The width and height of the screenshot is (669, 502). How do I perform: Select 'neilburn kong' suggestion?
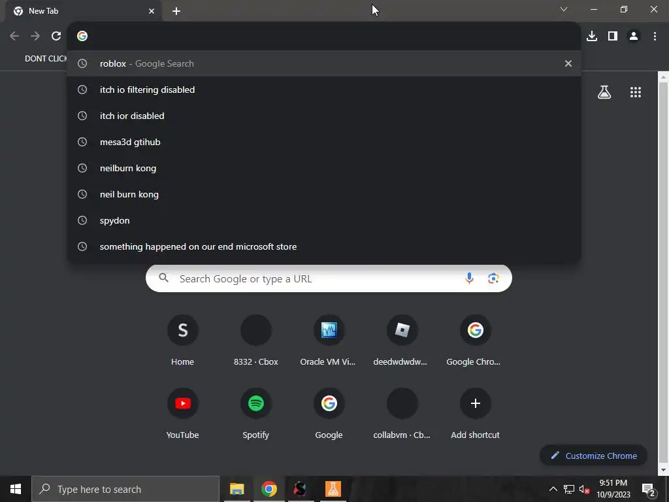pos(324,168)
